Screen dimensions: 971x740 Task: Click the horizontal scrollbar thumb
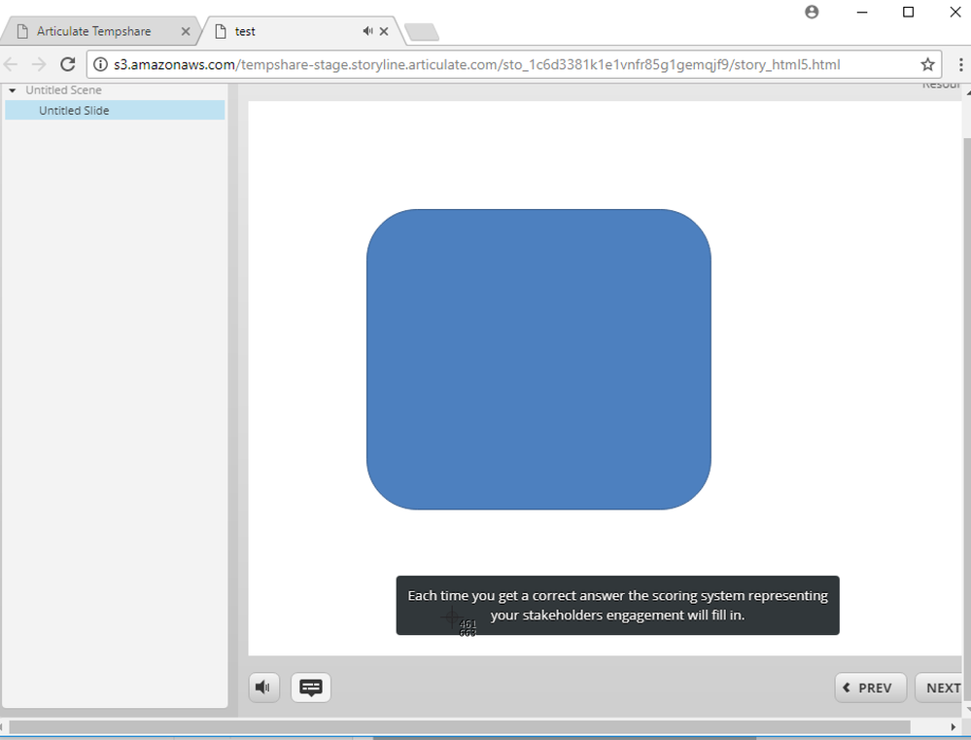pos(460,726)
